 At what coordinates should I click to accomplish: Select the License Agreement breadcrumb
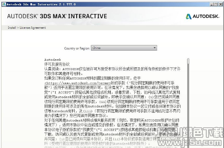tap(33, 28)
